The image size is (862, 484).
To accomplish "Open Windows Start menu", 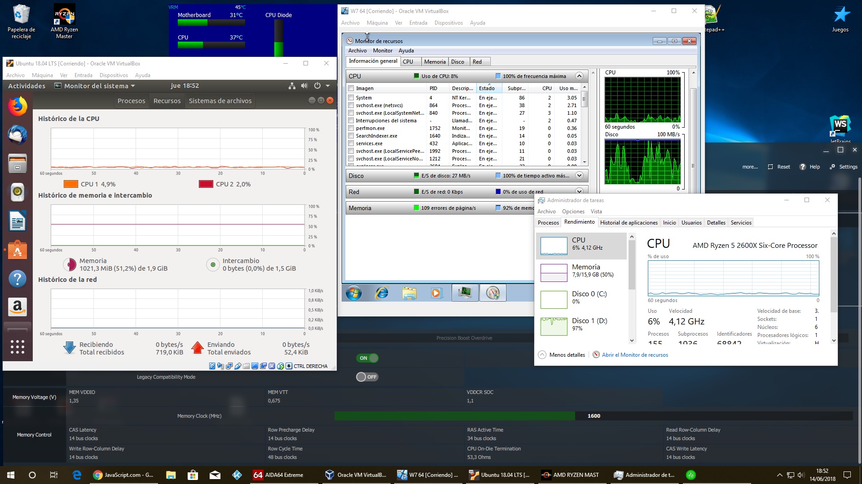I will coord(11,475).
